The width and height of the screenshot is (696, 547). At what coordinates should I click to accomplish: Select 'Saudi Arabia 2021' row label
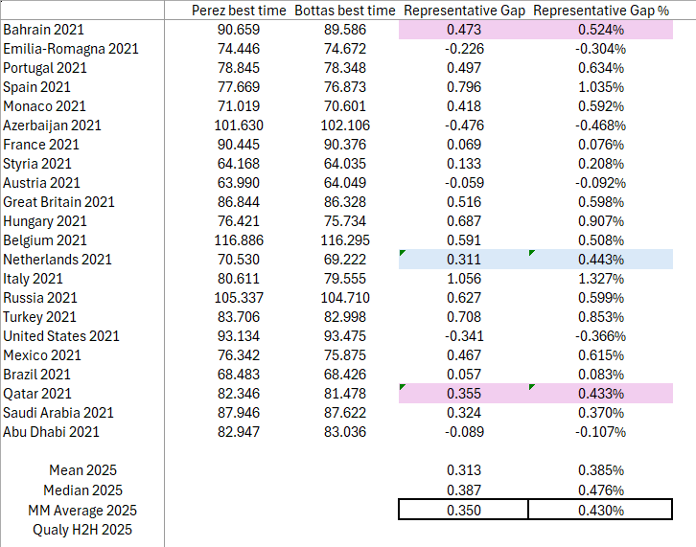pos(58,413)
